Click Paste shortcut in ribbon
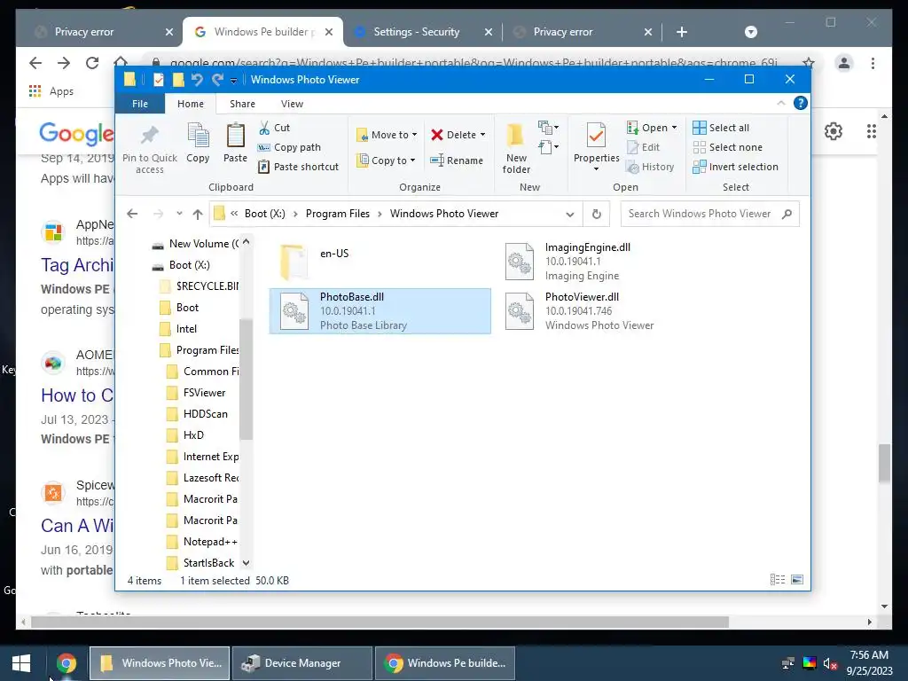The height and width of the screenshot is (681, 908). click(298, 167)
